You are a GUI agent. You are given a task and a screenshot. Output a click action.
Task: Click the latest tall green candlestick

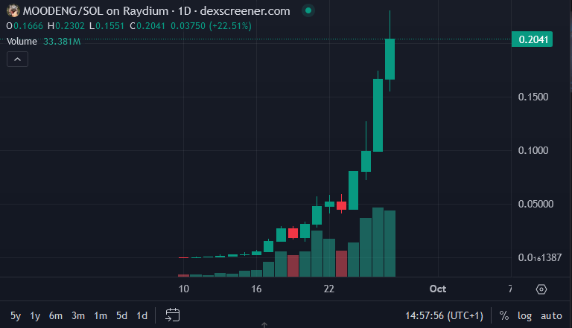point(390,59)
